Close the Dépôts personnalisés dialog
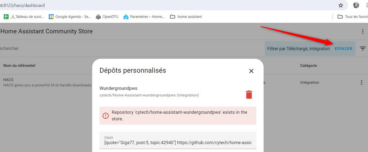The height and width of the screenshot is (152, 368). [x=251, y=71]
